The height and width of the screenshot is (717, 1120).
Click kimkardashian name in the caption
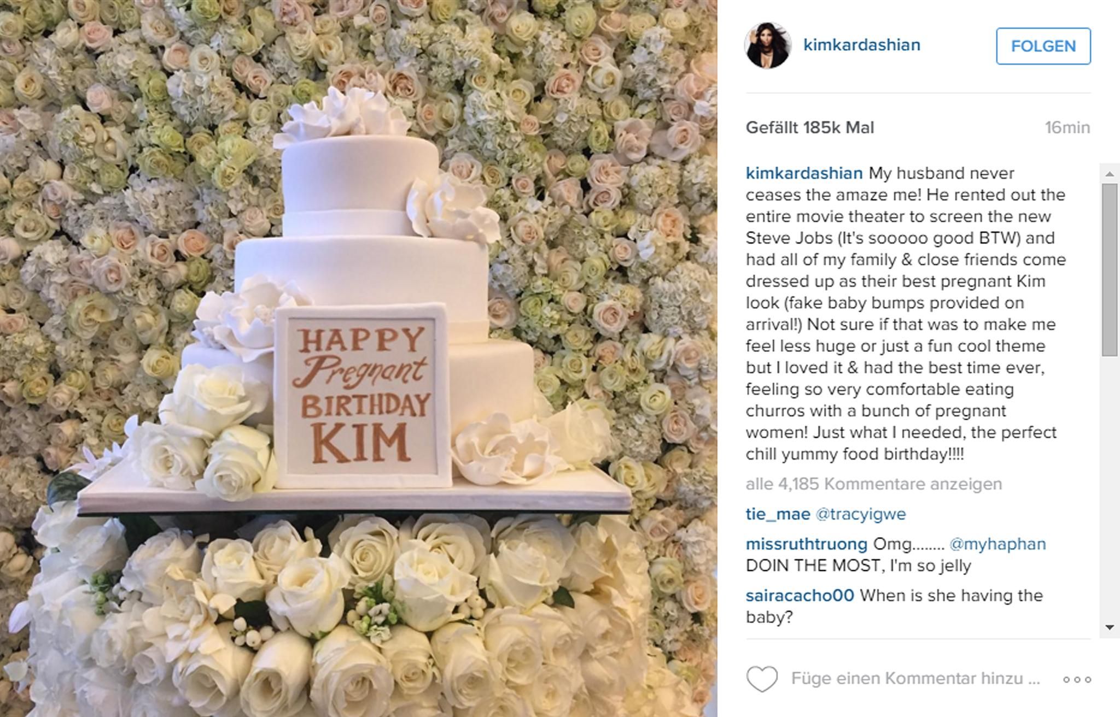(804, 173)
